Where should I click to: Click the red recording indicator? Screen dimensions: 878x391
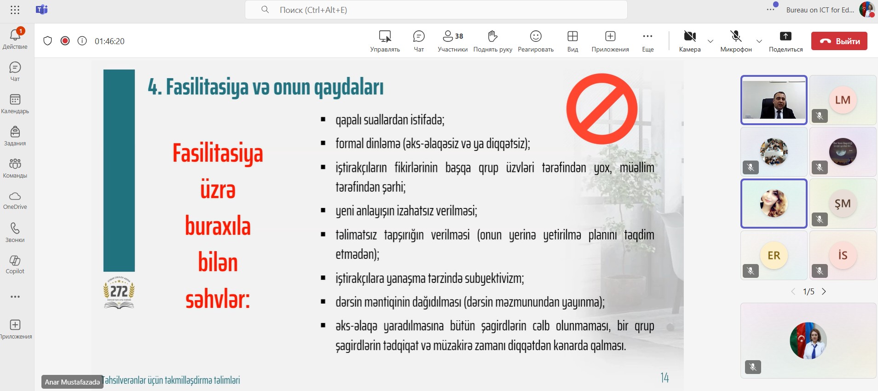(x=65, y=41)
